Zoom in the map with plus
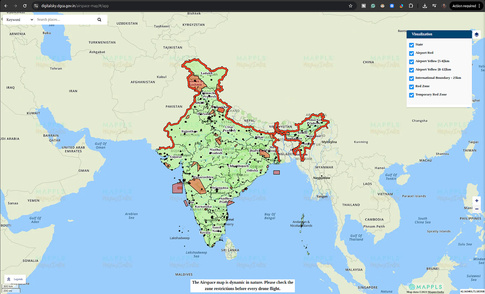485x294 pixels. [x=477, y=201]
